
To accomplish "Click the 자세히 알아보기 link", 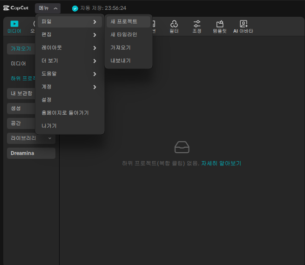I will pos(221,163).
